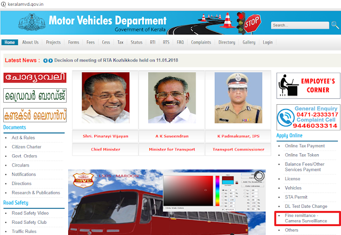This screenshot has height=235, width=341.
Task: Click Transport Commissioner label
Action: coord(238,149)
